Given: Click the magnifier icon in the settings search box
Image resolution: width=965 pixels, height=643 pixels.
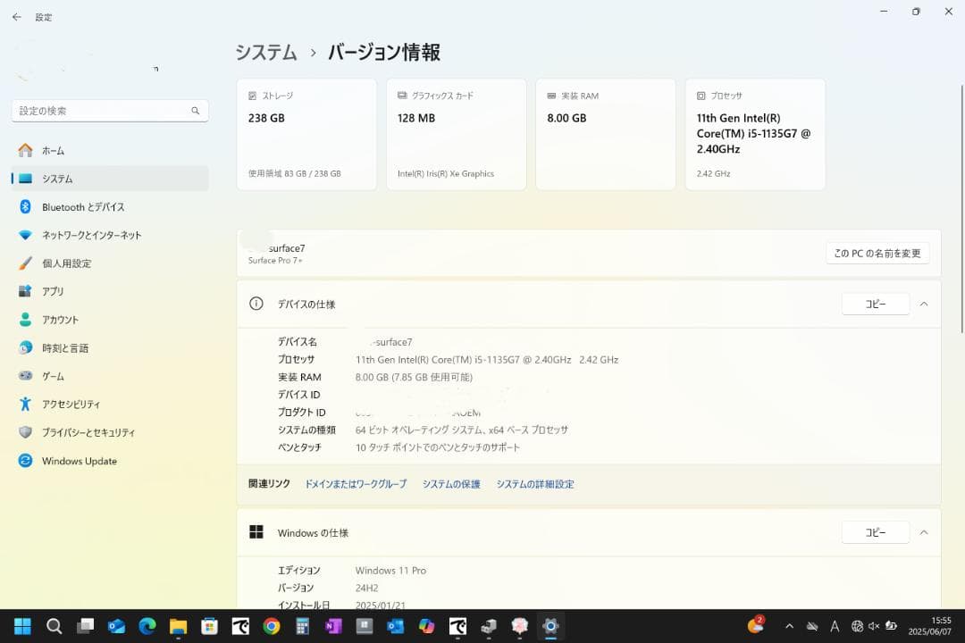Looking at the screenshot, I should [195, 111].
